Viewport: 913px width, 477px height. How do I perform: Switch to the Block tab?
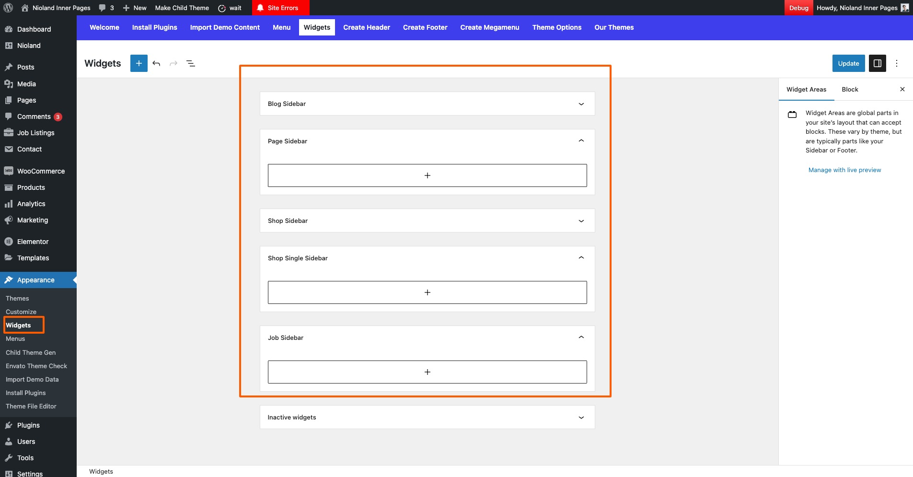(850, 89)
